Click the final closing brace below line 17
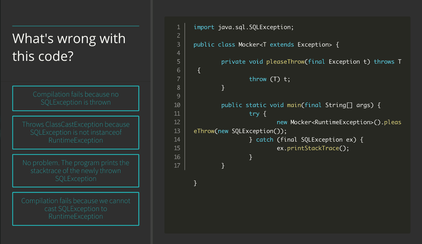Image resolution: width=422 pixels, height=244 pixels. point(195,183)
